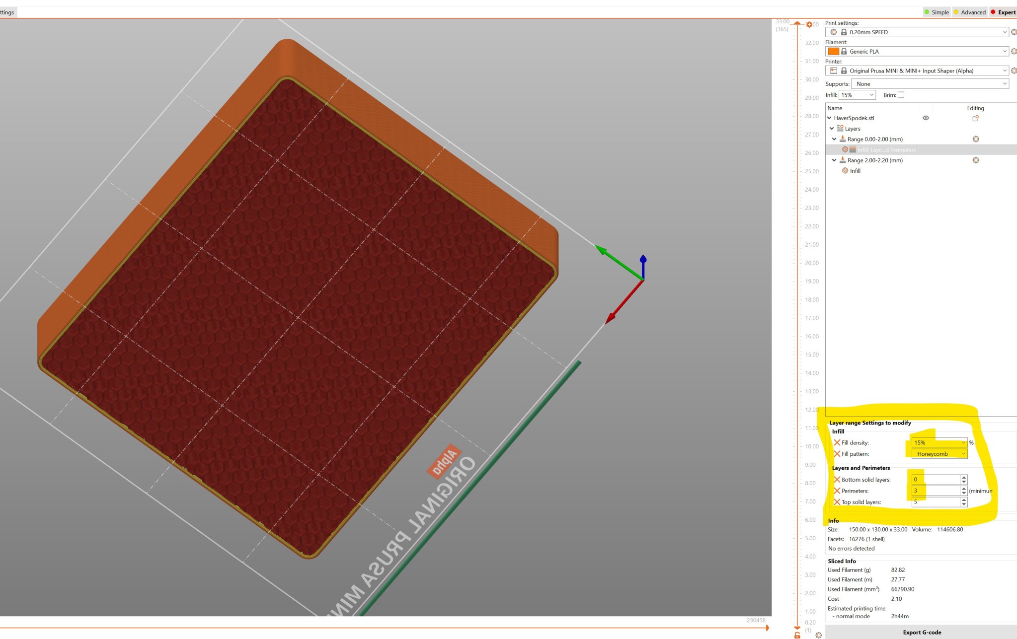
Task: Remove the Fill density override (red X)
Action: [837, 442]
